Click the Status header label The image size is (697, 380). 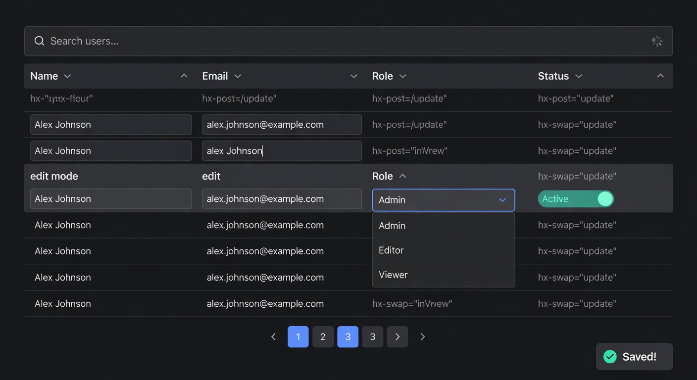click(x=553, y=76)
